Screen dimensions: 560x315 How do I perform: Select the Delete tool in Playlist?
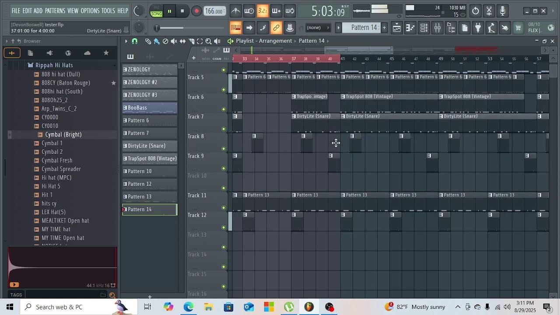click(x=165, y=41)
